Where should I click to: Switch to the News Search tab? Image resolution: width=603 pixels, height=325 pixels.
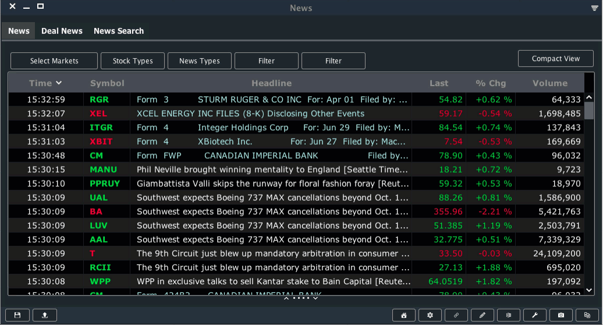pyautogui.click(x=119, y=31)
